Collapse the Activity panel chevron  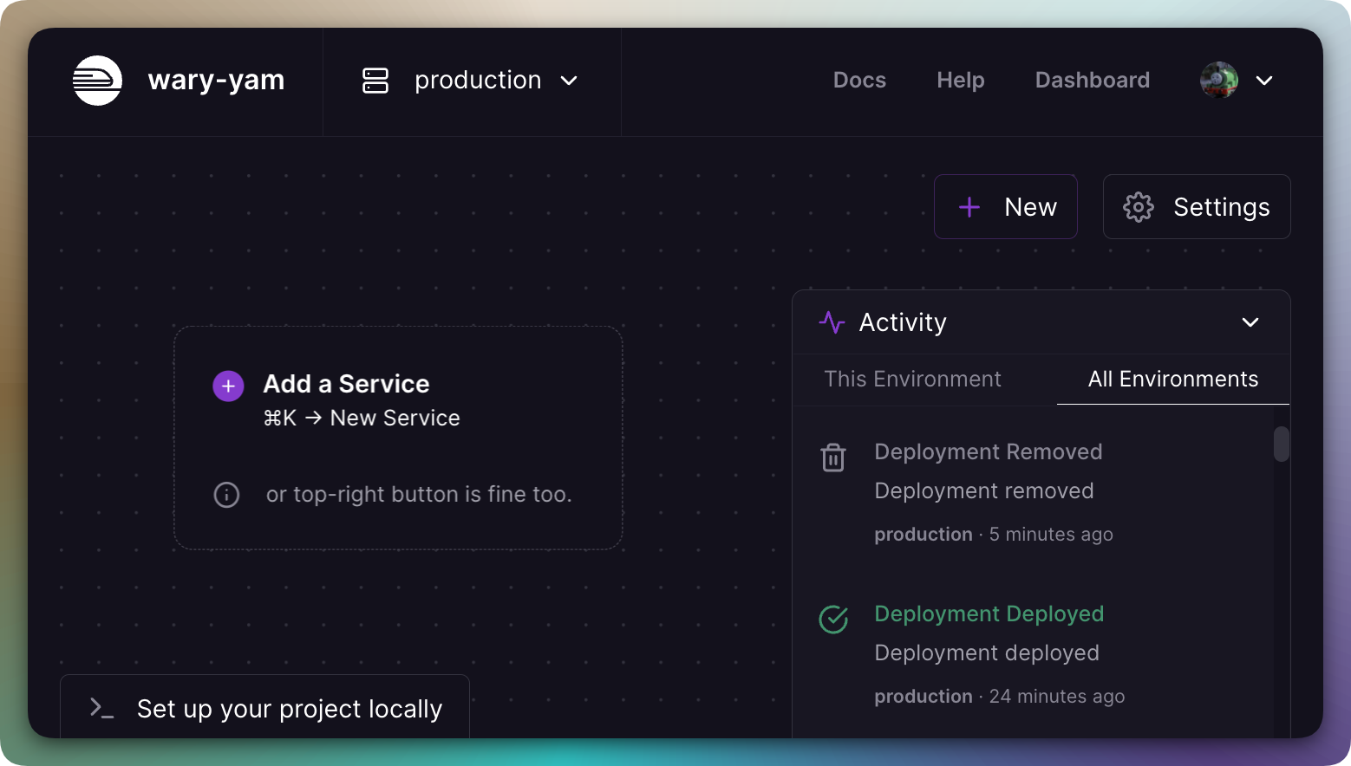[x=1250, y=322]
